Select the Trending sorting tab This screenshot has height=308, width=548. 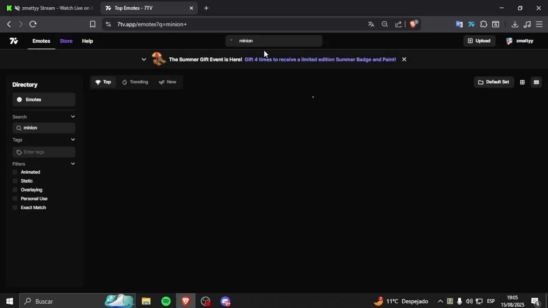135,82
